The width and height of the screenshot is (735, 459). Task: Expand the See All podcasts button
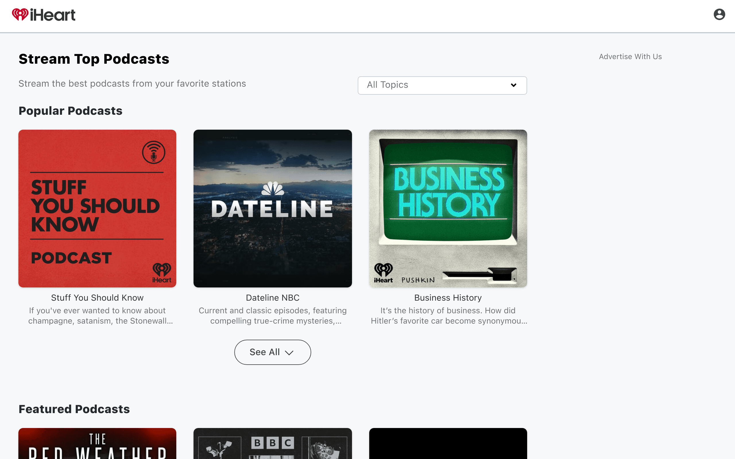point(272,352)
